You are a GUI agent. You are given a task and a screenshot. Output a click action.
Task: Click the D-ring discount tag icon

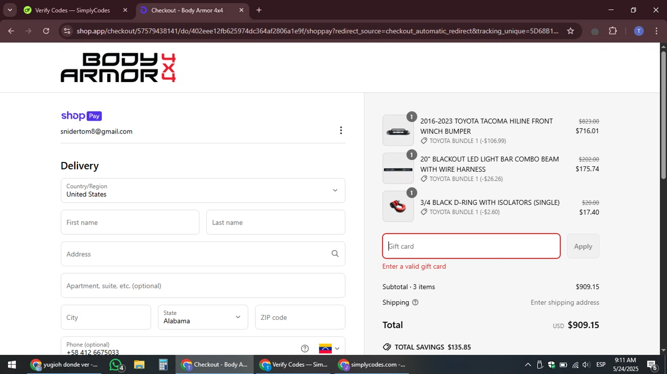tap(424, 212)
